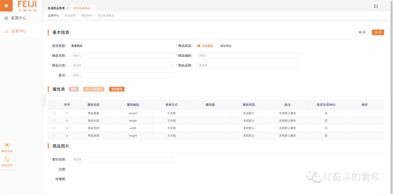Close the 普通商品管理 tab
Viewport: 393px width, 194px height.
(67, 8)
